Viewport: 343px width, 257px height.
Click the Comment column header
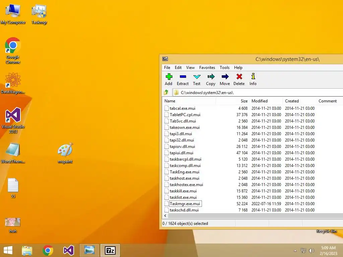[x=330, y=101]
